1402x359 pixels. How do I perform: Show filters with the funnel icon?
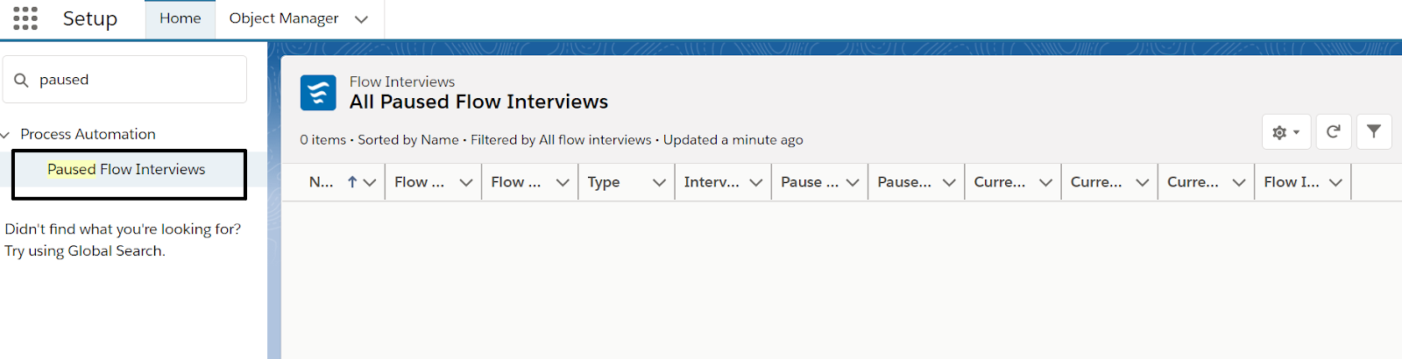click(1374, 132)
